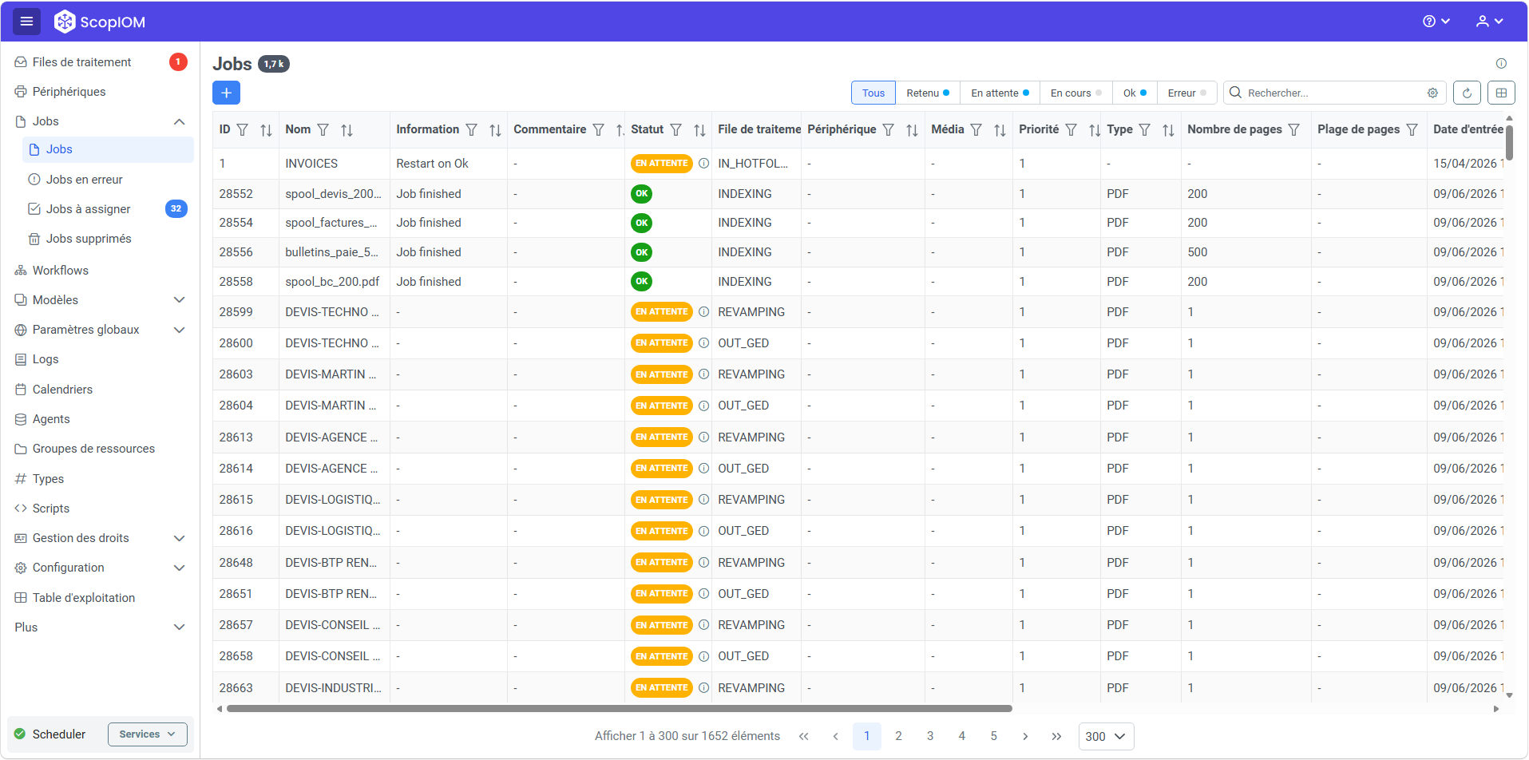Image resolution: width=1529 pixels, height=760 pixels.
Task: Open the 300 page size dropdown
Action: pyautogui.click(x=1106, y=736)
